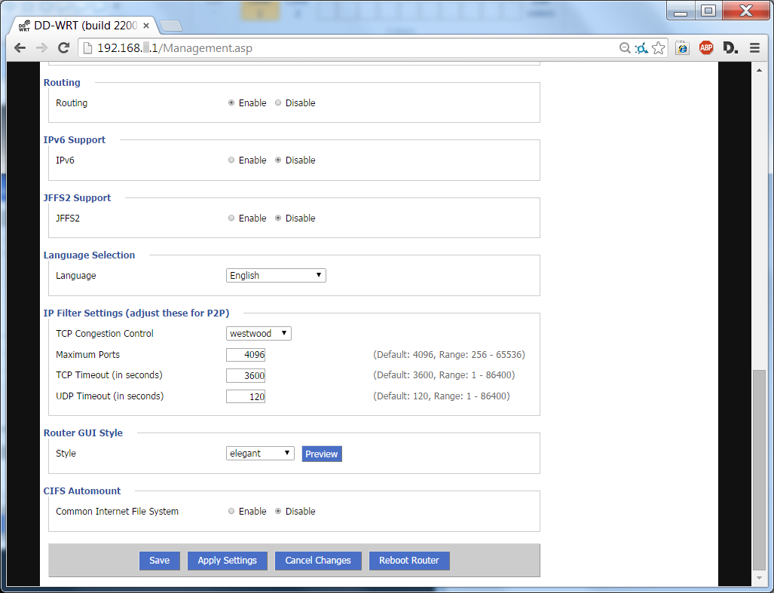774x593 pixels.
Task: Minimize the browser window
Action: [x=681, y=11]
